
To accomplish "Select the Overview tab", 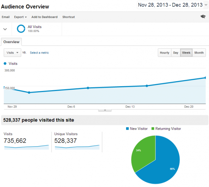I will [x=11, y=42].
